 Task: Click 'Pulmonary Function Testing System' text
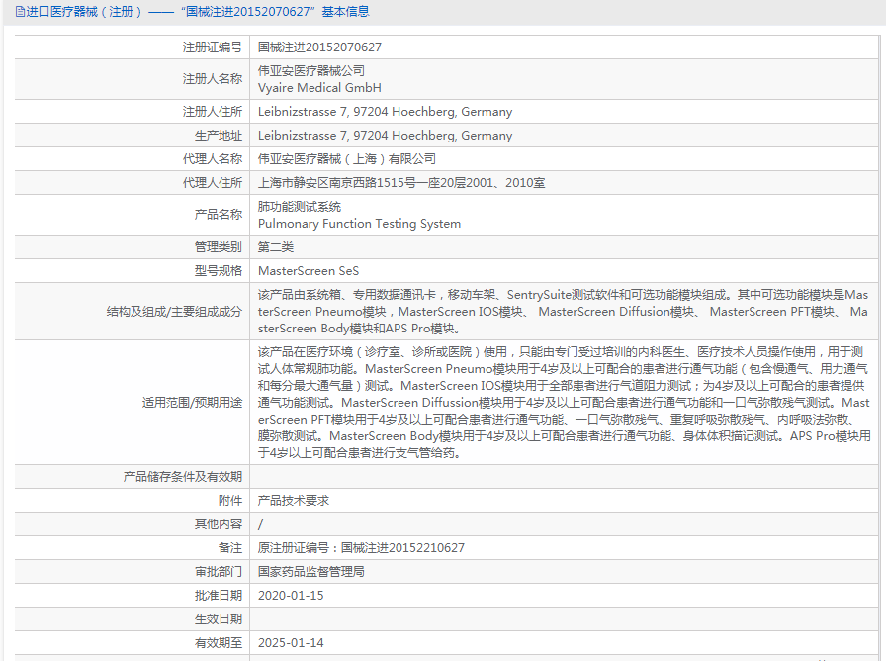click(359, 224)
